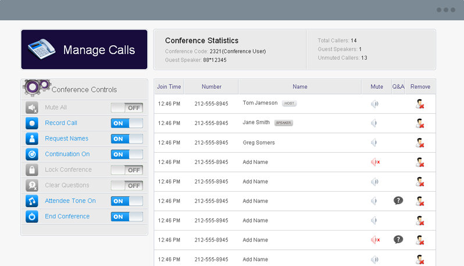The width and height of the screenshot is (464, 266).
Task: Switch the Lock Conference toggle on
Action: pos(127,170)
